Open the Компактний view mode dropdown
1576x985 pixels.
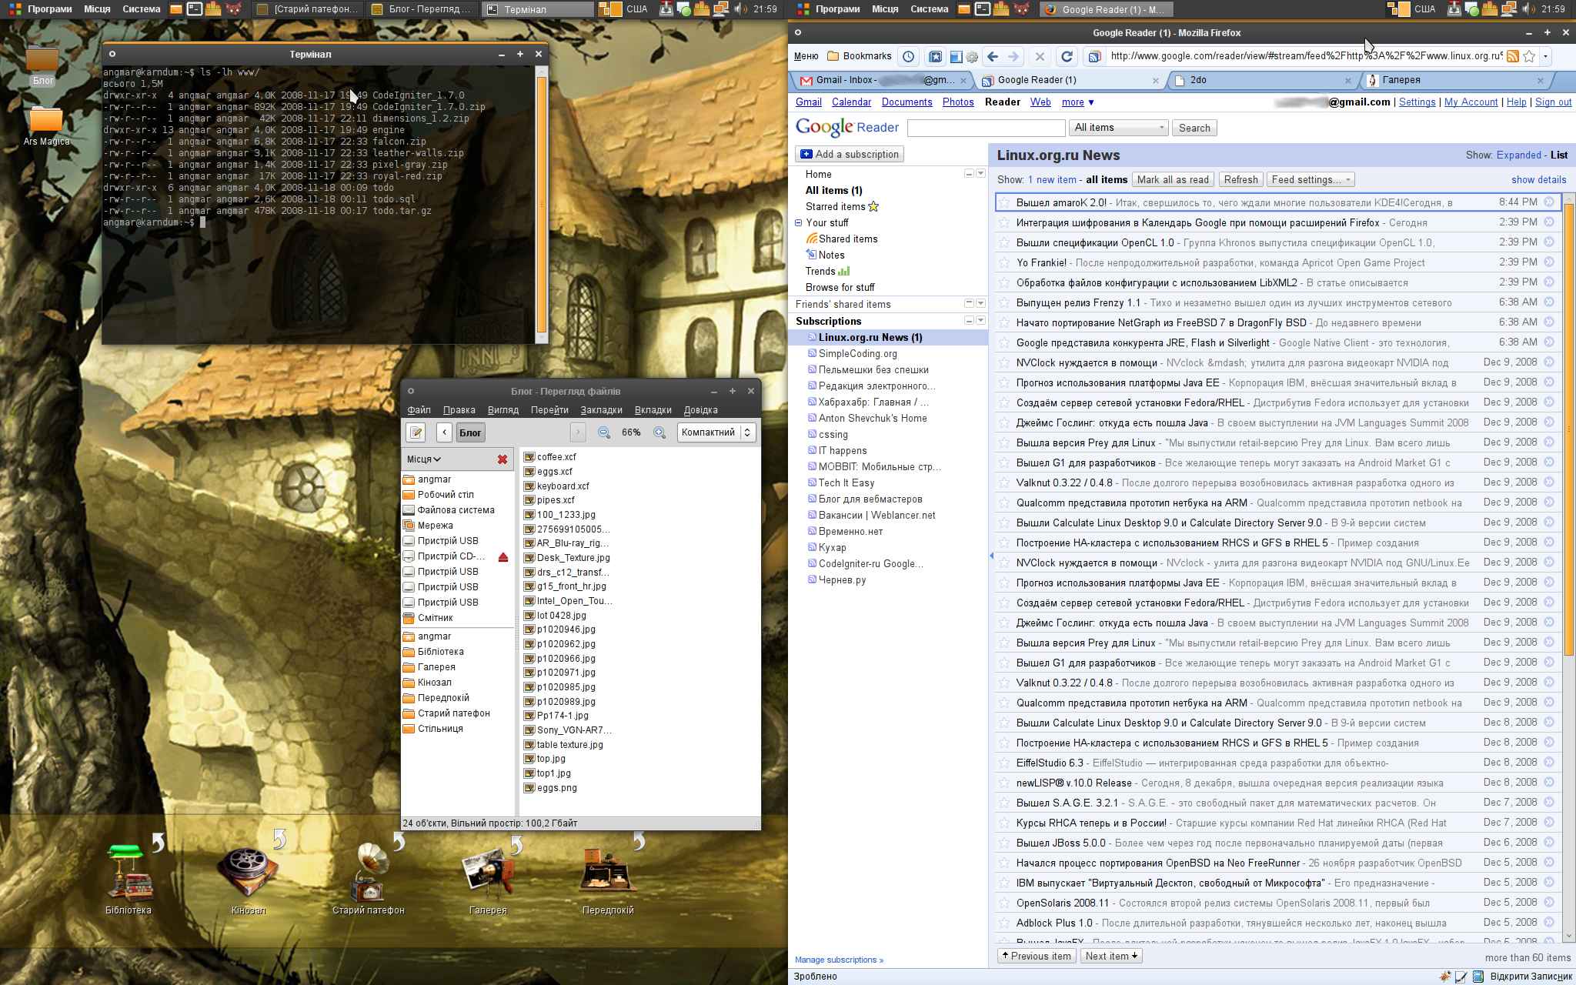pyautogui.click(x=716, y=432)
